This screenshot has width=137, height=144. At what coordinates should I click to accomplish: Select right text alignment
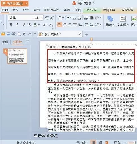[x=70, y=25]
